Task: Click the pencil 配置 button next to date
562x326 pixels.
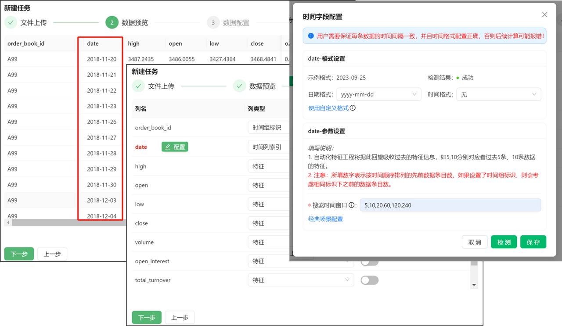Action: tap(175, 147)
